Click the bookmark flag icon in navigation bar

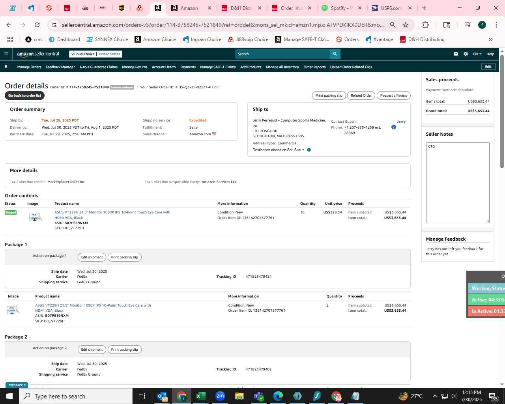(6, 67)
